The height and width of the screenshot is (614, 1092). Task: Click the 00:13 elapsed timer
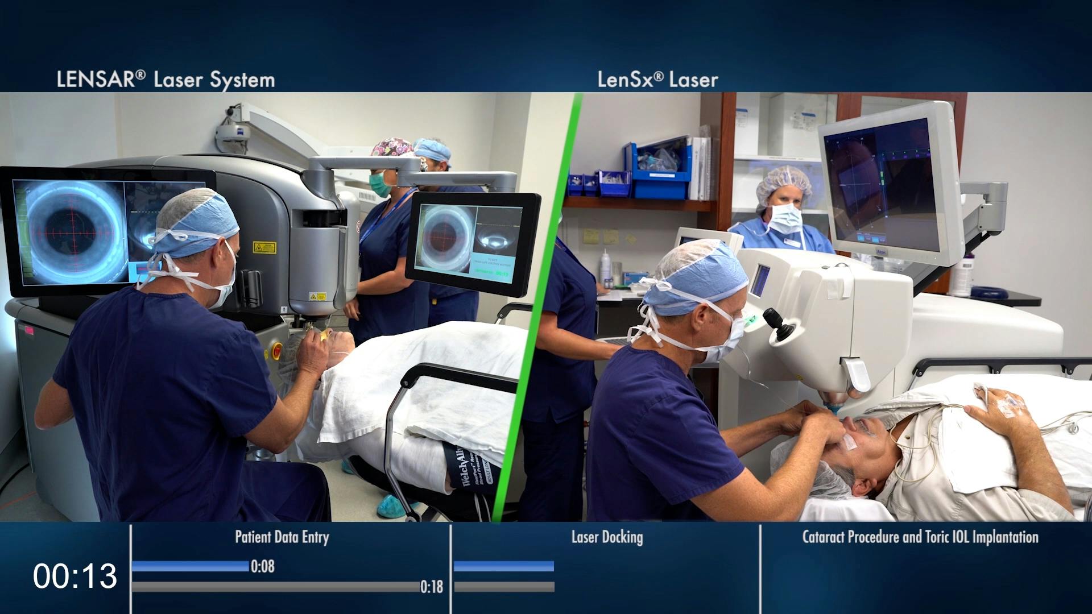75,576
